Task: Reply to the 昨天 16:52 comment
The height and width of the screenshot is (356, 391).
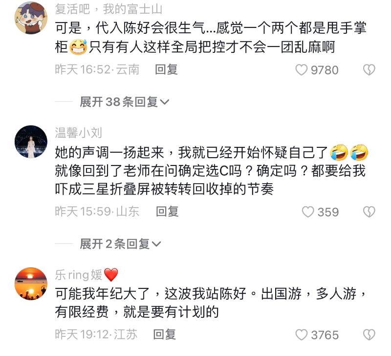Action: (166, 70)
